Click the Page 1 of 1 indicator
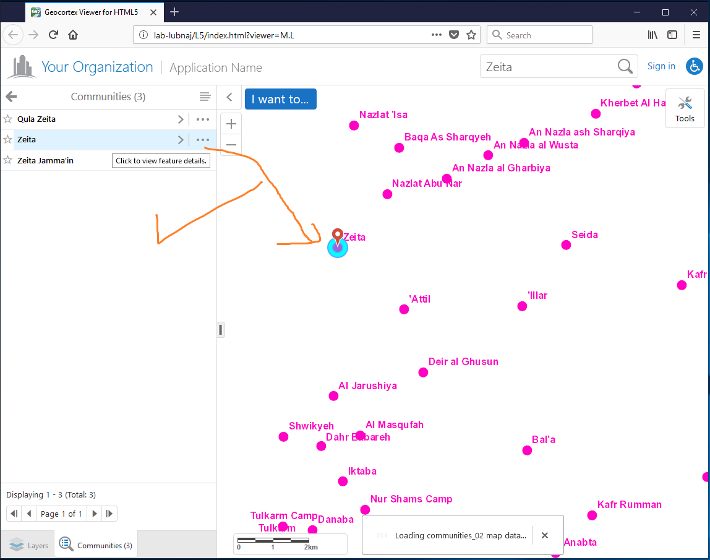This screenshot has height=560, width=710. click(x=61, y=514)
